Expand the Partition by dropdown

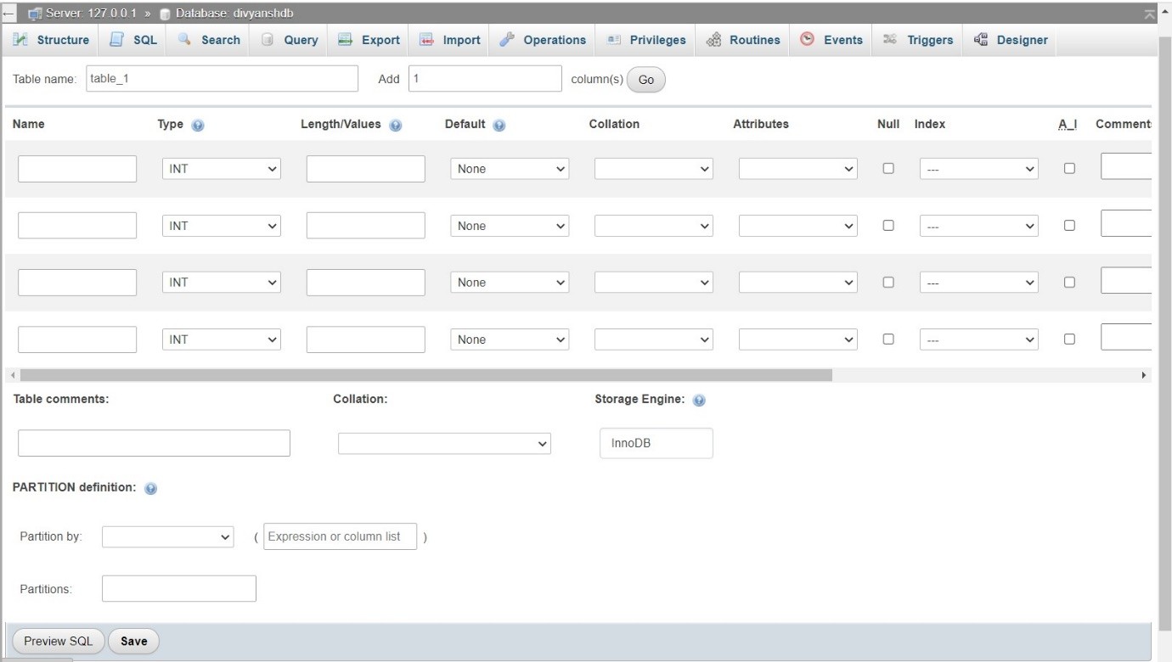coord(167,537)
